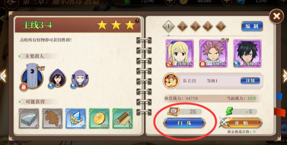View the blue crystal reward item
Screen dimensions: 287x145
pyautogui.click(x=75, y=118)
